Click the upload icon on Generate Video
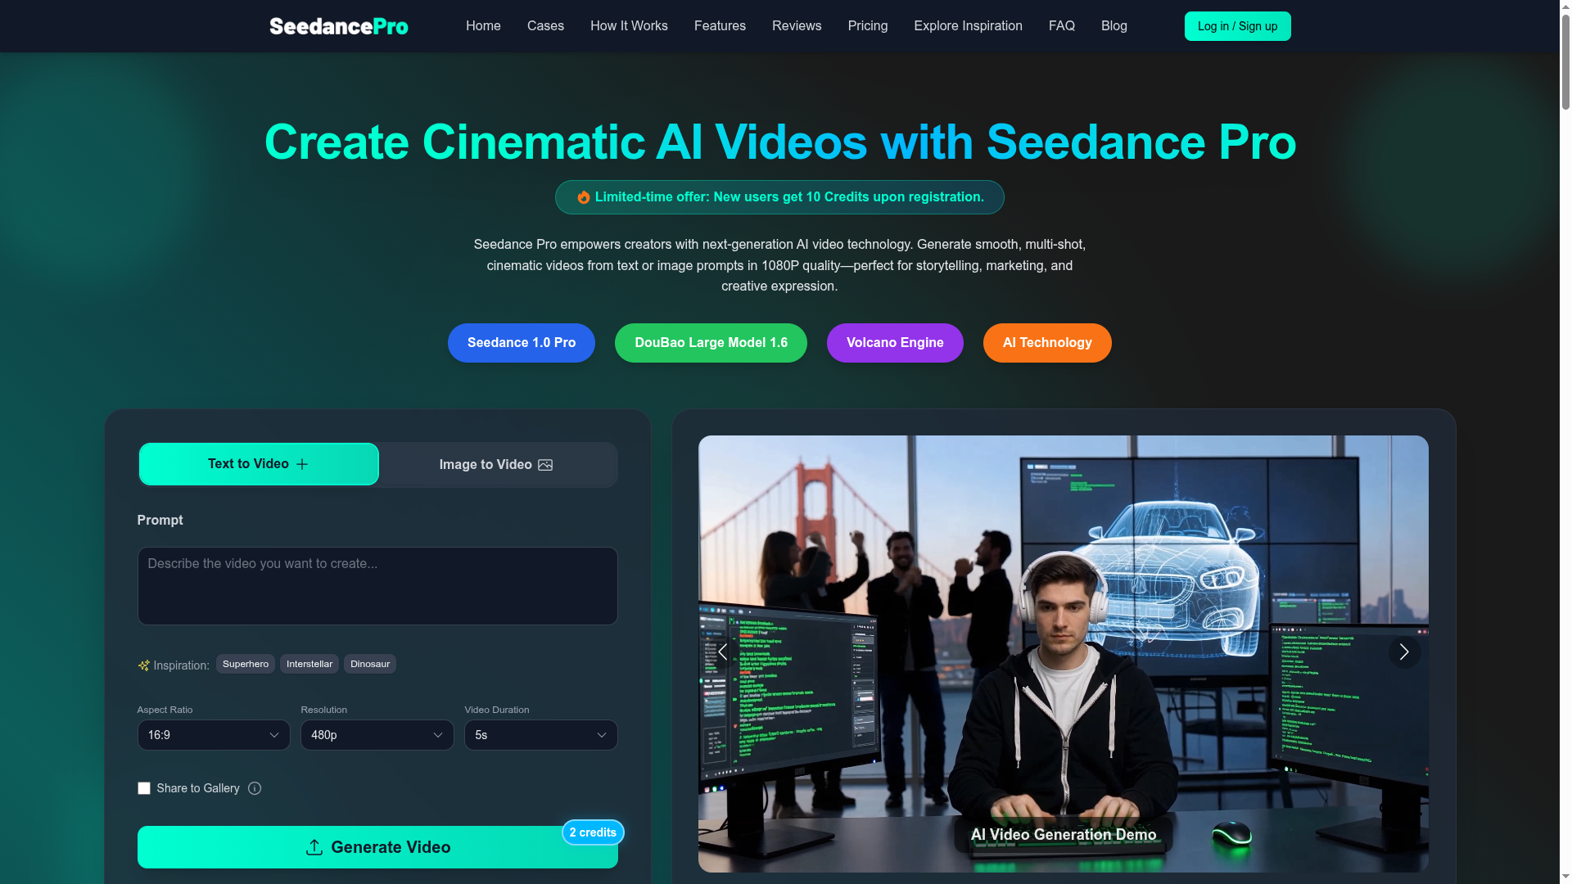1572x884 pixels. pos(314,847)
